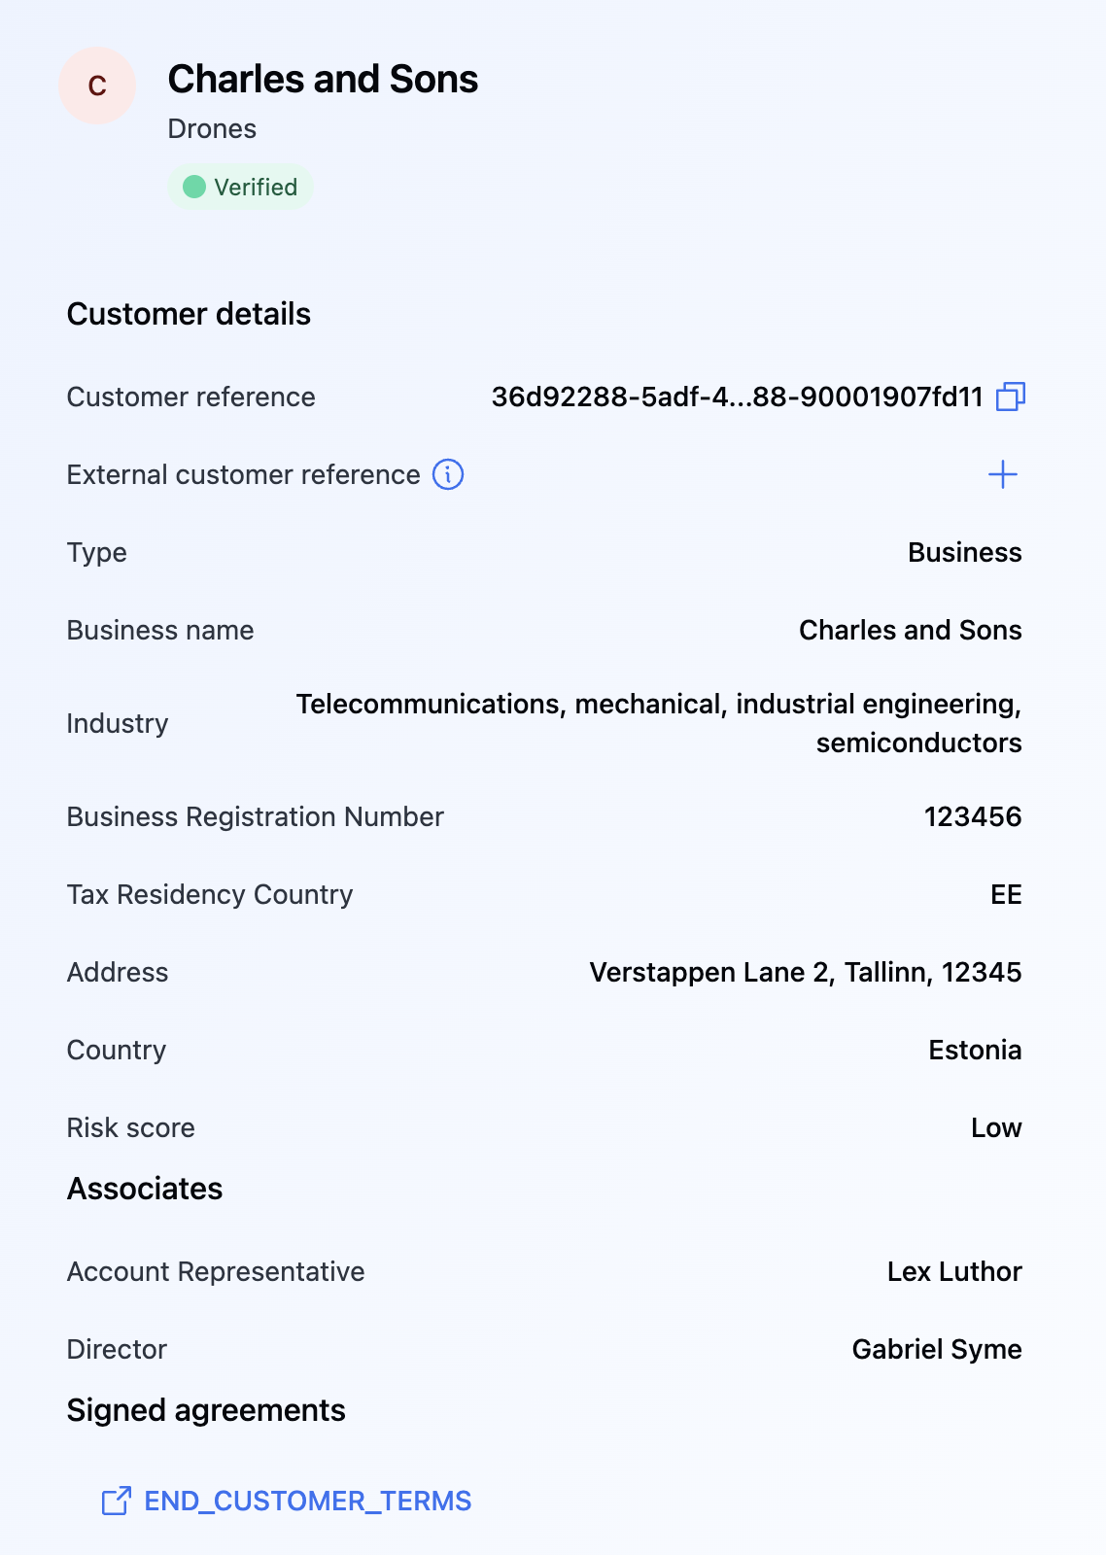Click the Country value Estonia

pyautogui.click(x=975, y=1050)
